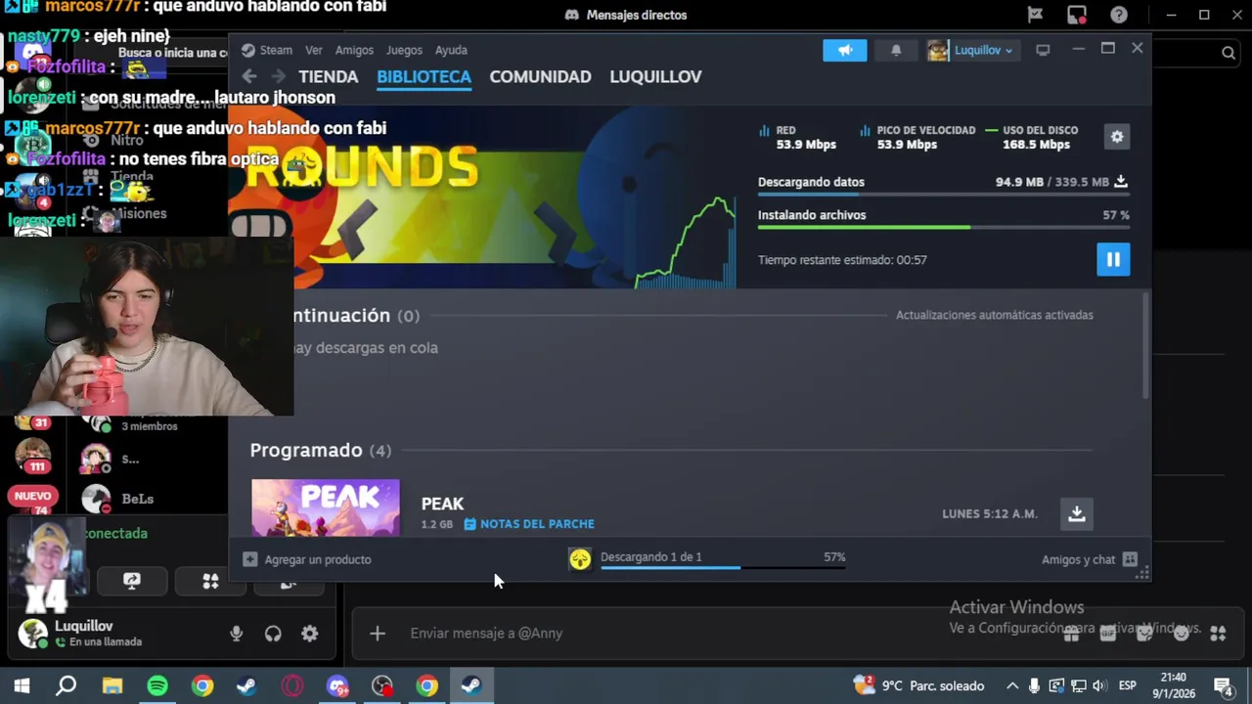Open the Ver menu
Screen dimensions: 1252x704
(314, 50)
